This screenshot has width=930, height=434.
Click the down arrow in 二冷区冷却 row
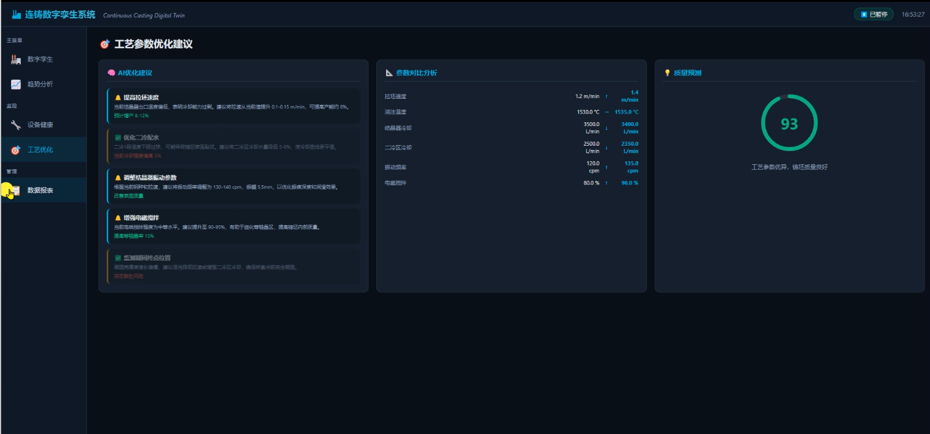point(606,148)
